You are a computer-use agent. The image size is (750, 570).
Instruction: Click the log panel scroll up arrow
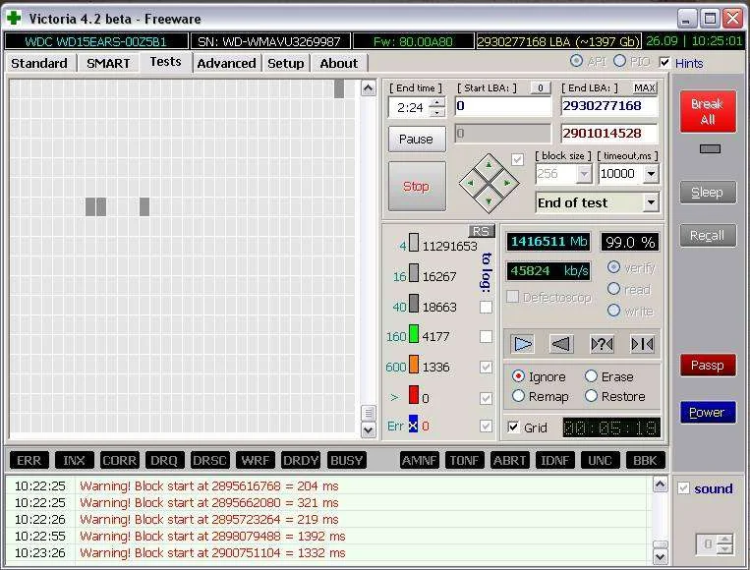click(x=661, y=484)
